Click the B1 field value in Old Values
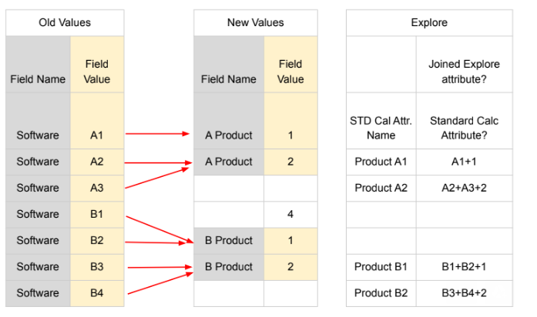 [x=96, y=214]
